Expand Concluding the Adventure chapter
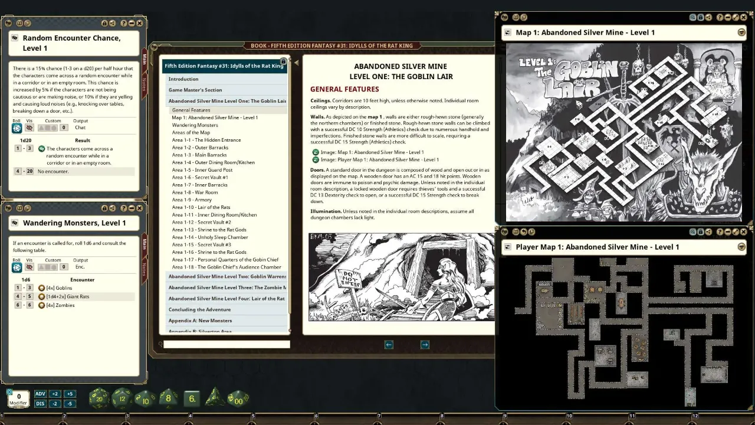This screenshot has width=755, height=425. click(227, 309)
